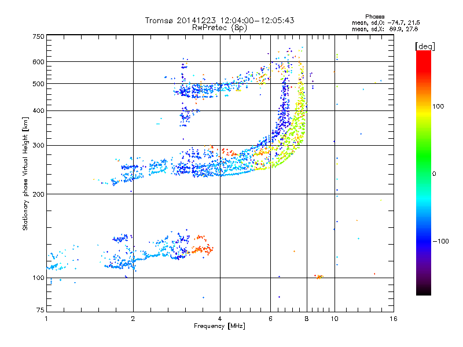Click the y-axis label 'Stationary phase Virtual Height [km]'

[x=25, y=173]
